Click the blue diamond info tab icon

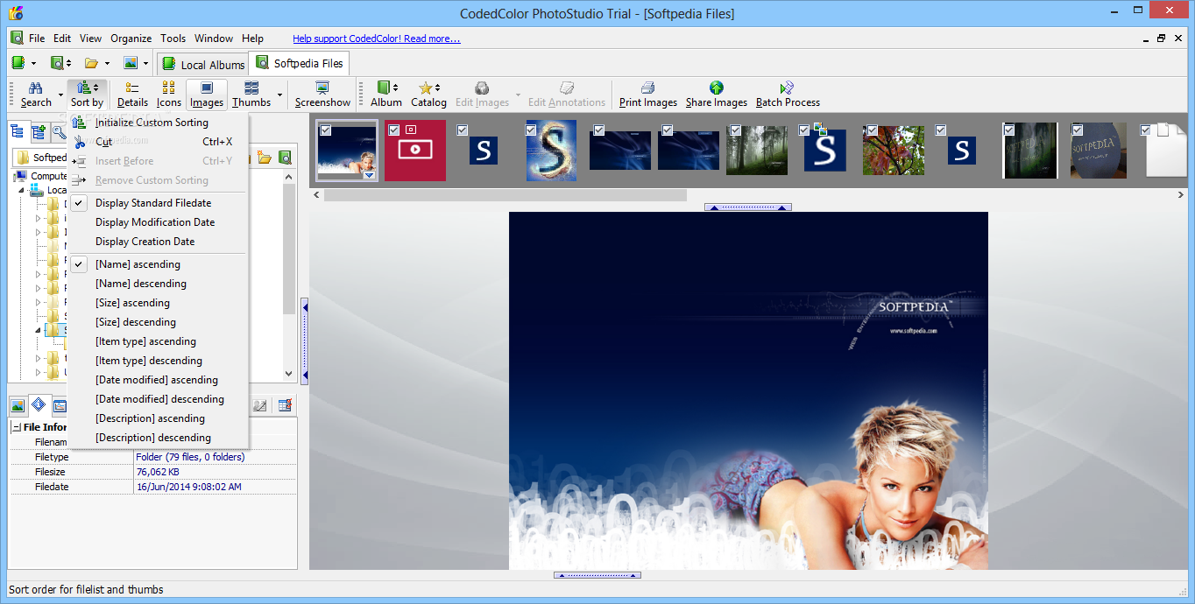point(39,404)
